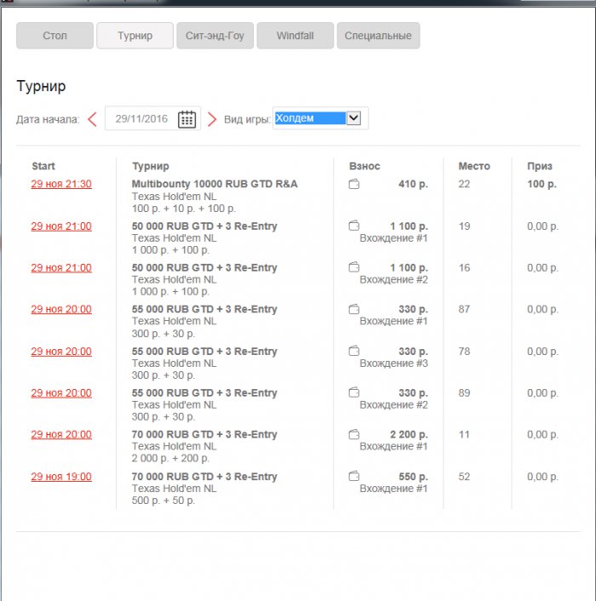Switch to the Стол tab
596x601 pixels.
click(x=54, y=36)
